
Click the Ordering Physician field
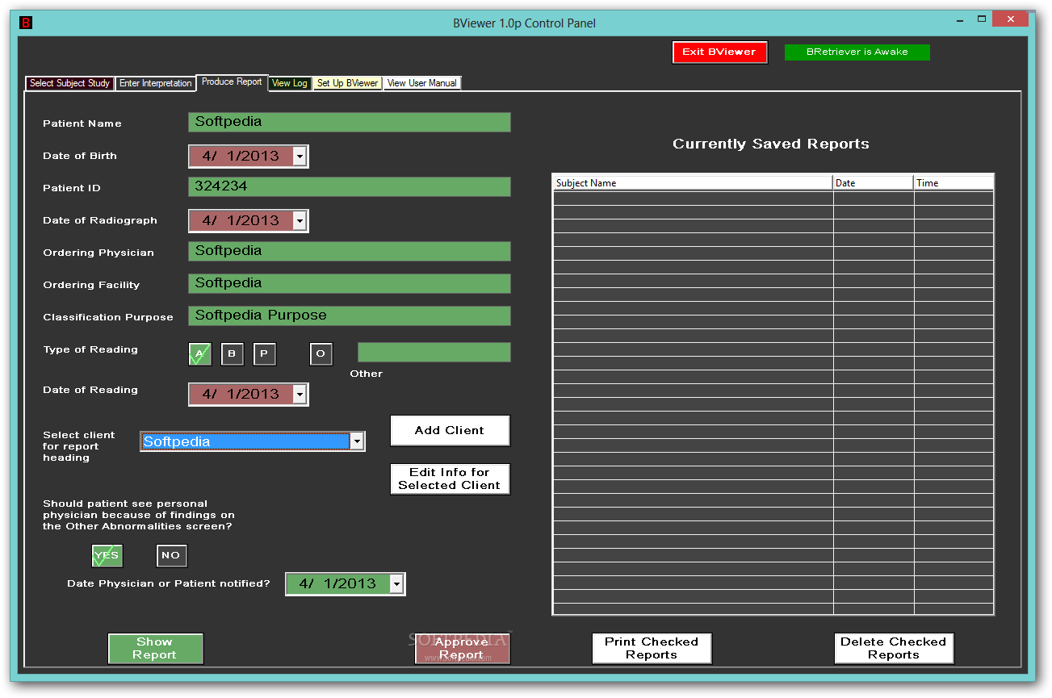(350, 251)
